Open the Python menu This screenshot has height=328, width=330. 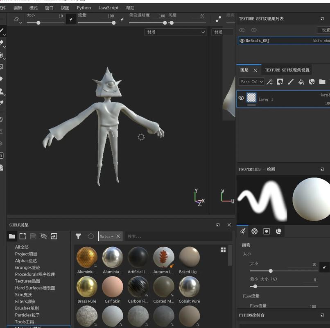84,7
